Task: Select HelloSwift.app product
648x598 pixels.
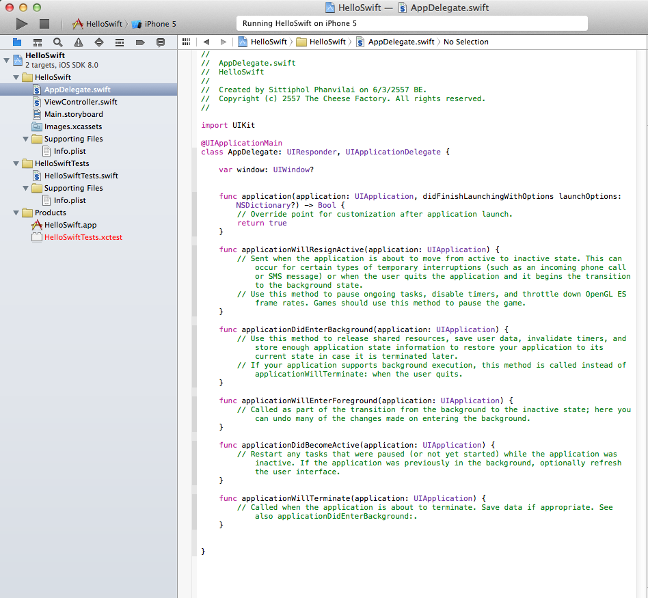Action: (x=88, y=225)
